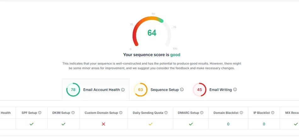Click the 'Your sequence score is good' heading
The width and height of the screenshot is (299, 137).
152,55
